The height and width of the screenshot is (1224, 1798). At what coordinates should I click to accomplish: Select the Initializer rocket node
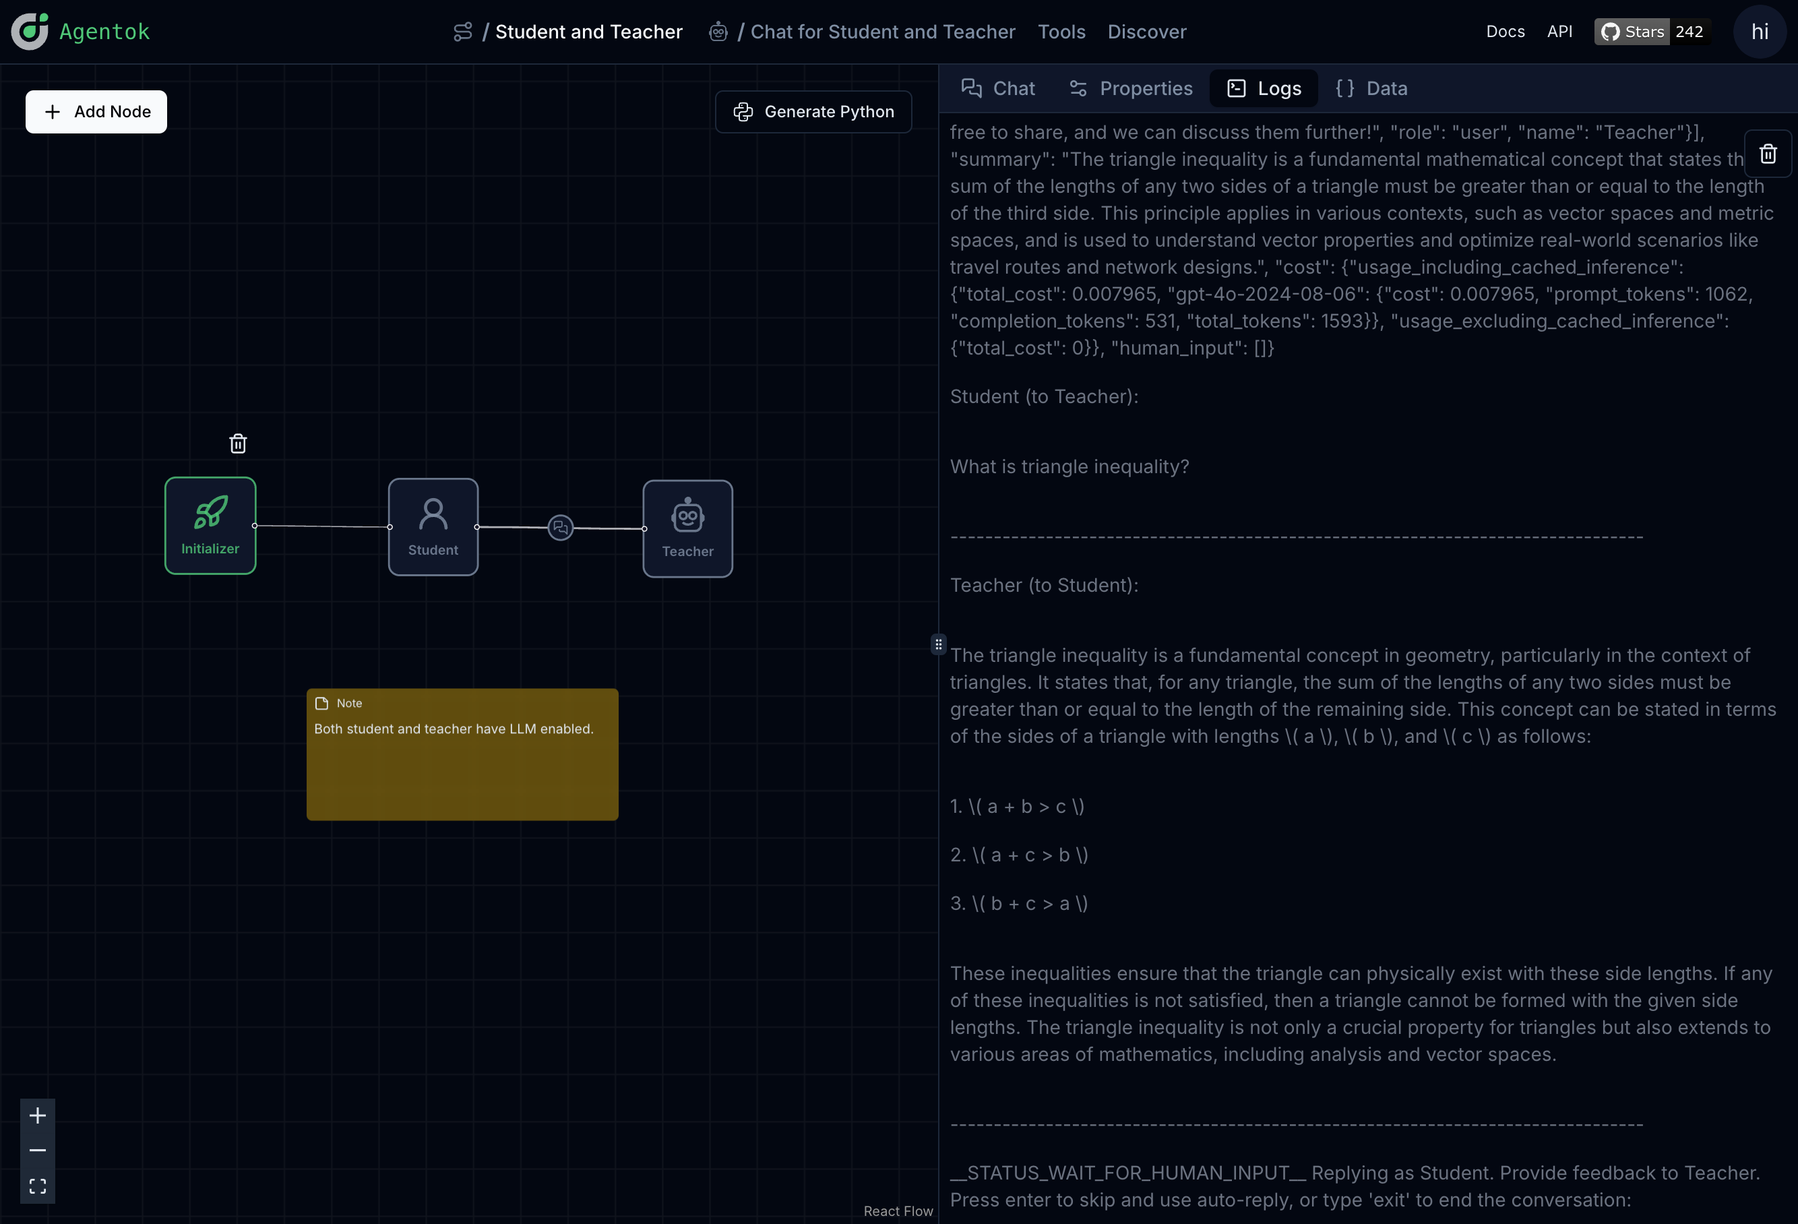point(210,525)
